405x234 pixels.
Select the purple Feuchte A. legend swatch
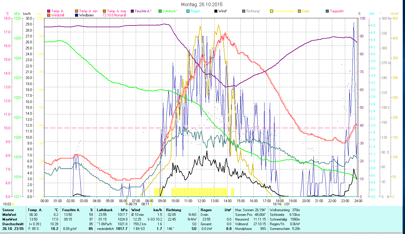pos(133,11)
